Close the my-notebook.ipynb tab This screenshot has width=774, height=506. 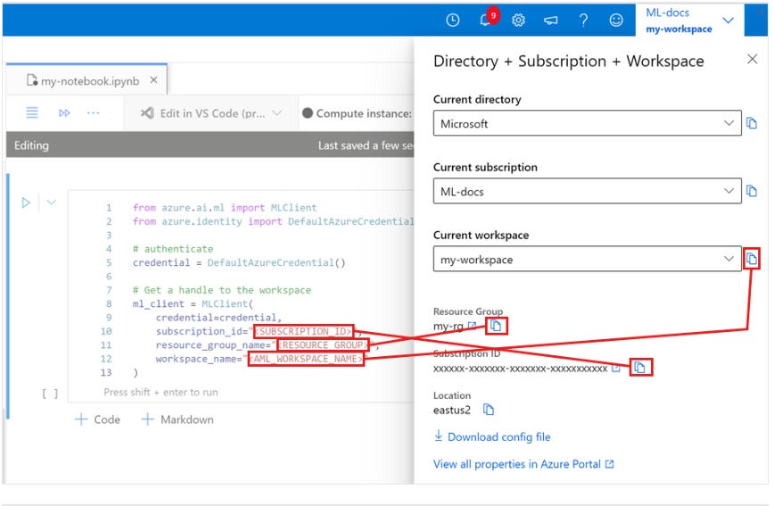tap(154, 79)
